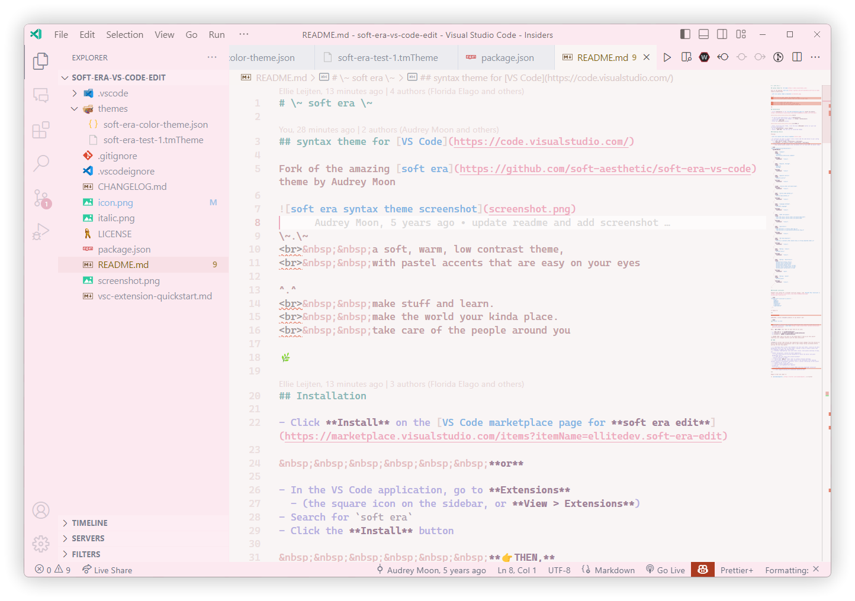Click the git graph circle icon
This screenshot has width=855, height=601.
[779, 57]
